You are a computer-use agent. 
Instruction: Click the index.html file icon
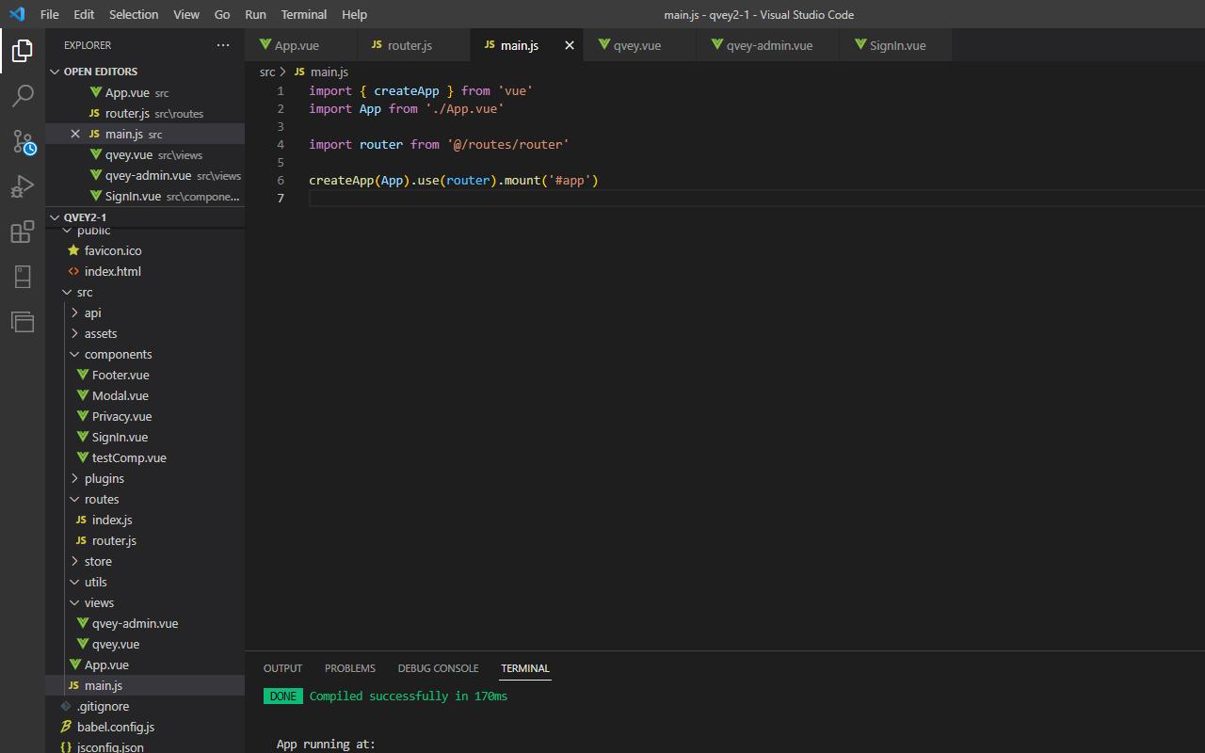point(73,271)
